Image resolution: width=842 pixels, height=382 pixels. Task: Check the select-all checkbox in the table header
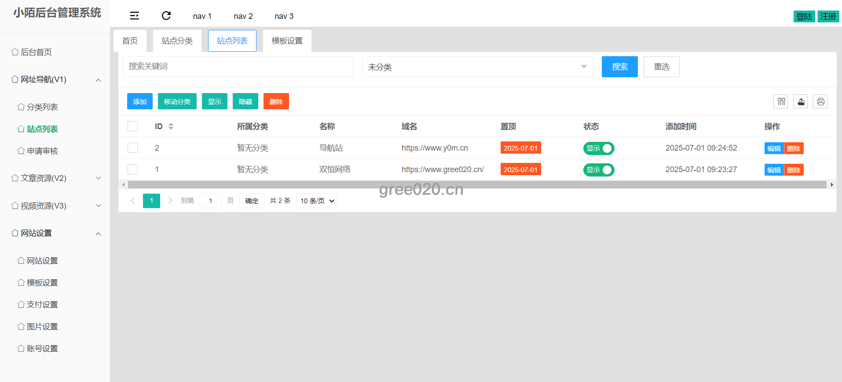pos(132,126)
